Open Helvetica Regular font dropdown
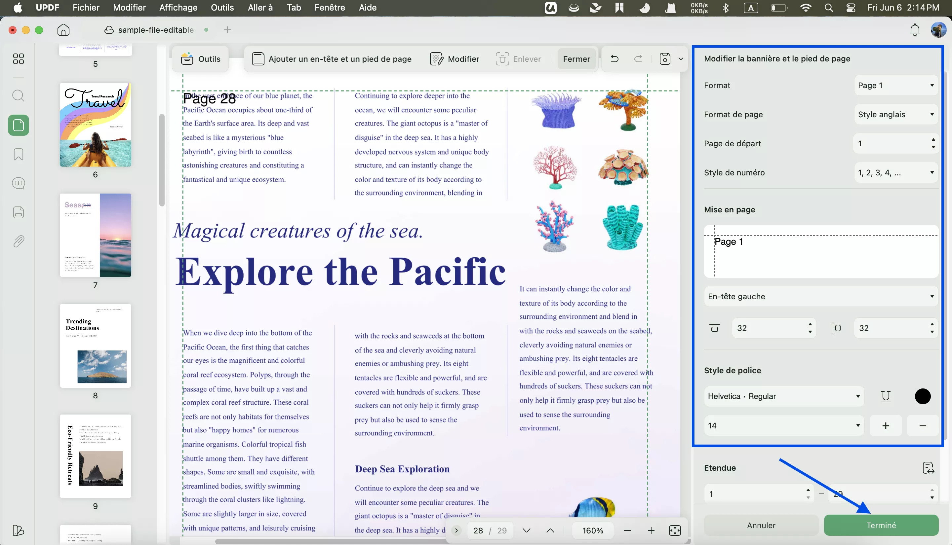Screen dimensions: 952x545 coord(784,396)
